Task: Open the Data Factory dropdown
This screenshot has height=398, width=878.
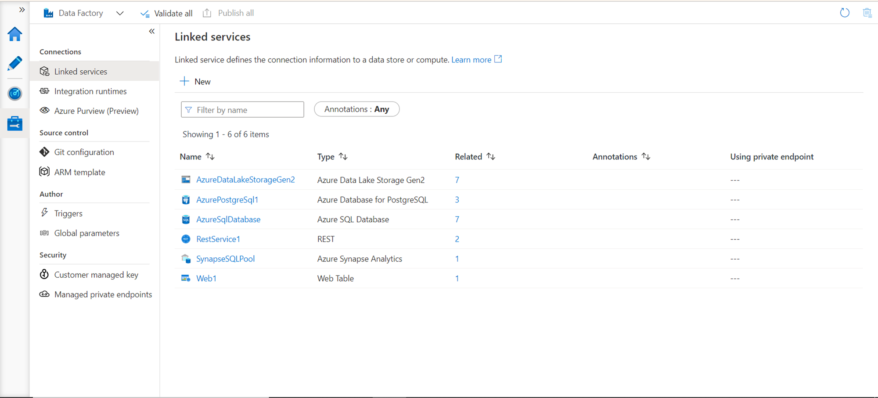Action: pyautogui.click(x=120, y=13)
